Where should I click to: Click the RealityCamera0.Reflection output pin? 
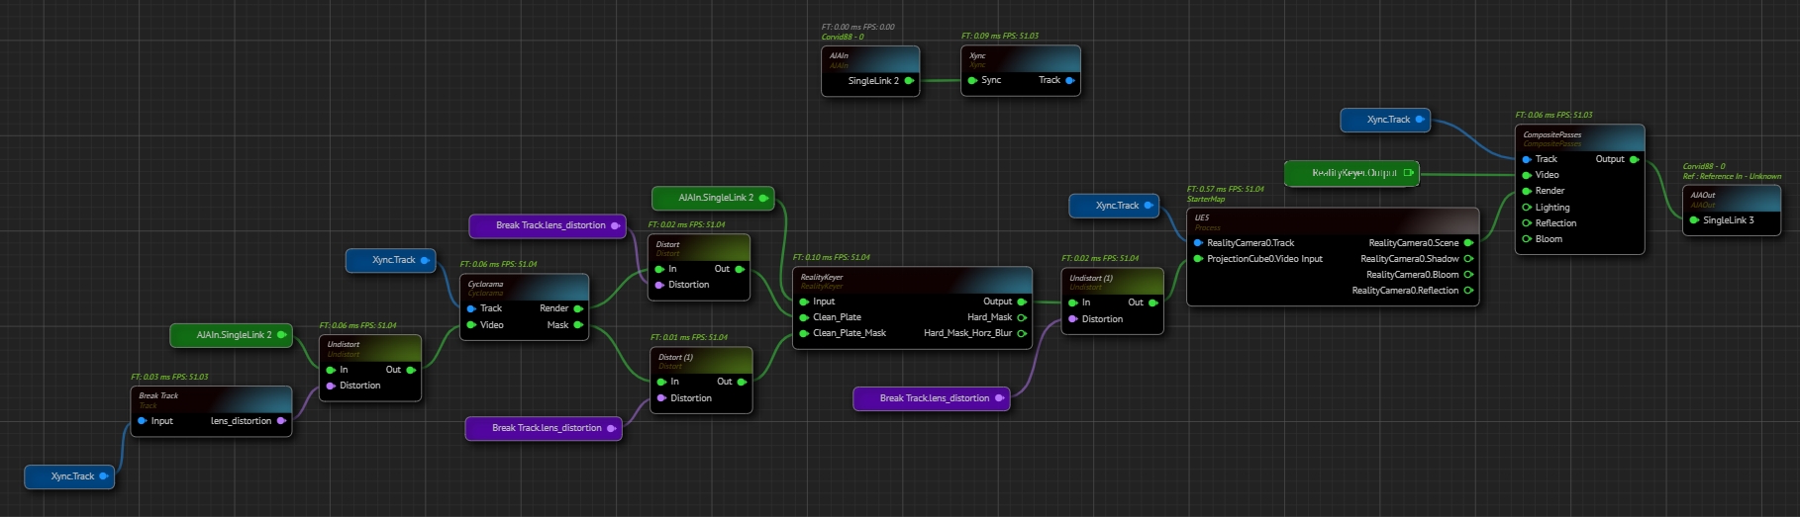(1468, 291)
